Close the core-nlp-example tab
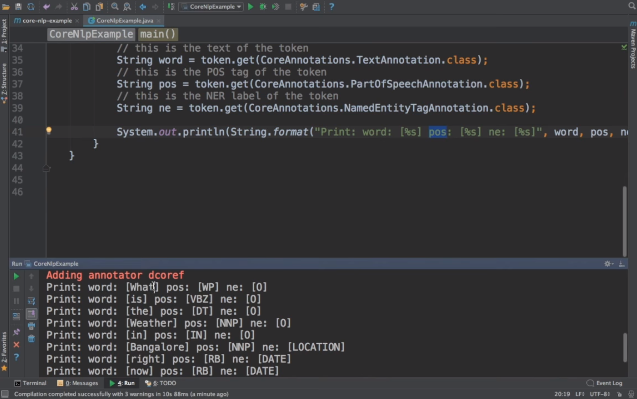 77,21
